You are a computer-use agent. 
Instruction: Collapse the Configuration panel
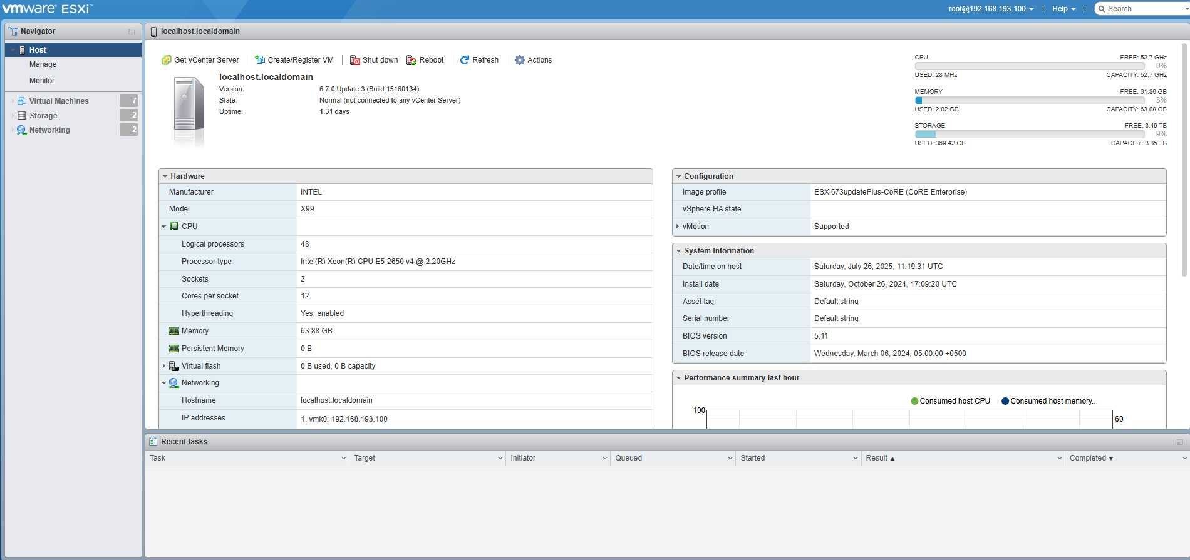pos(678,176)
